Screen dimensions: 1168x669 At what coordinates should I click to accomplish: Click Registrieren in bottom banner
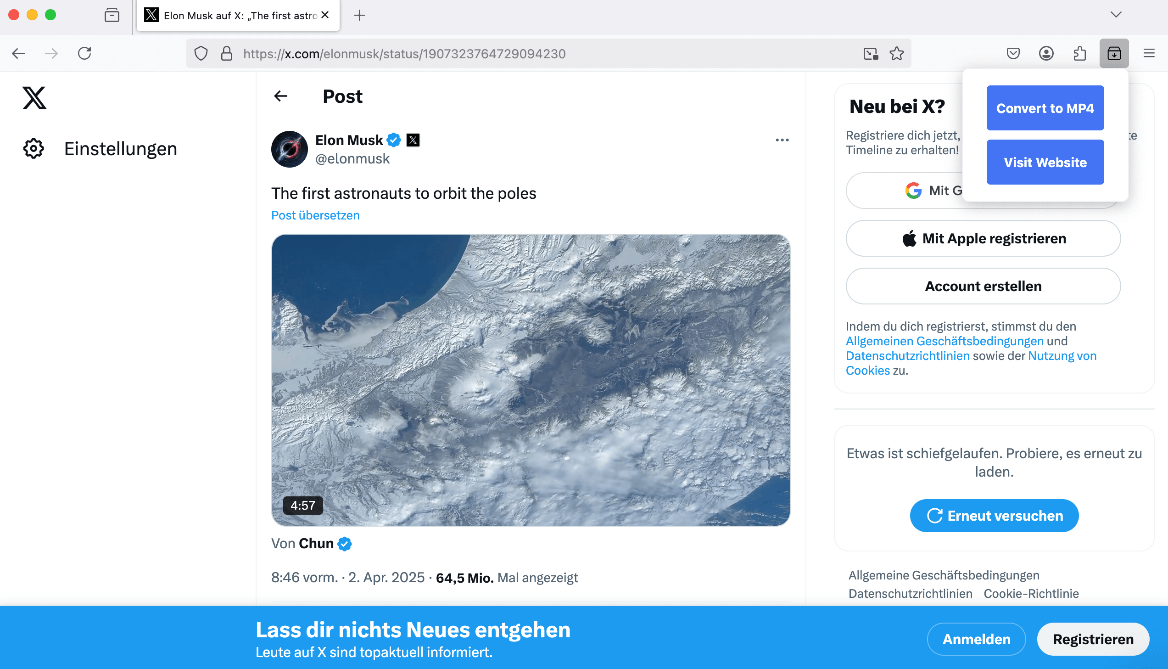[1093, 639]
